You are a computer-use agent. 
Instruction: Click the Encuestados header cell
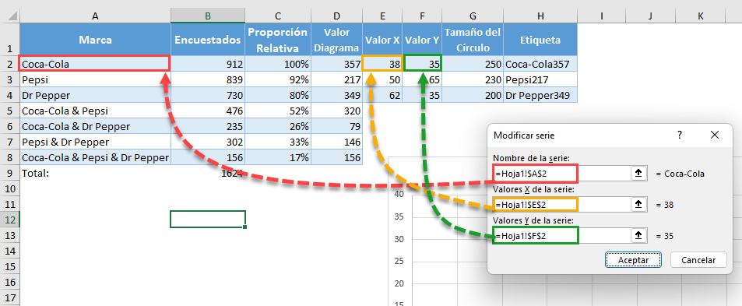click(208, 39)
